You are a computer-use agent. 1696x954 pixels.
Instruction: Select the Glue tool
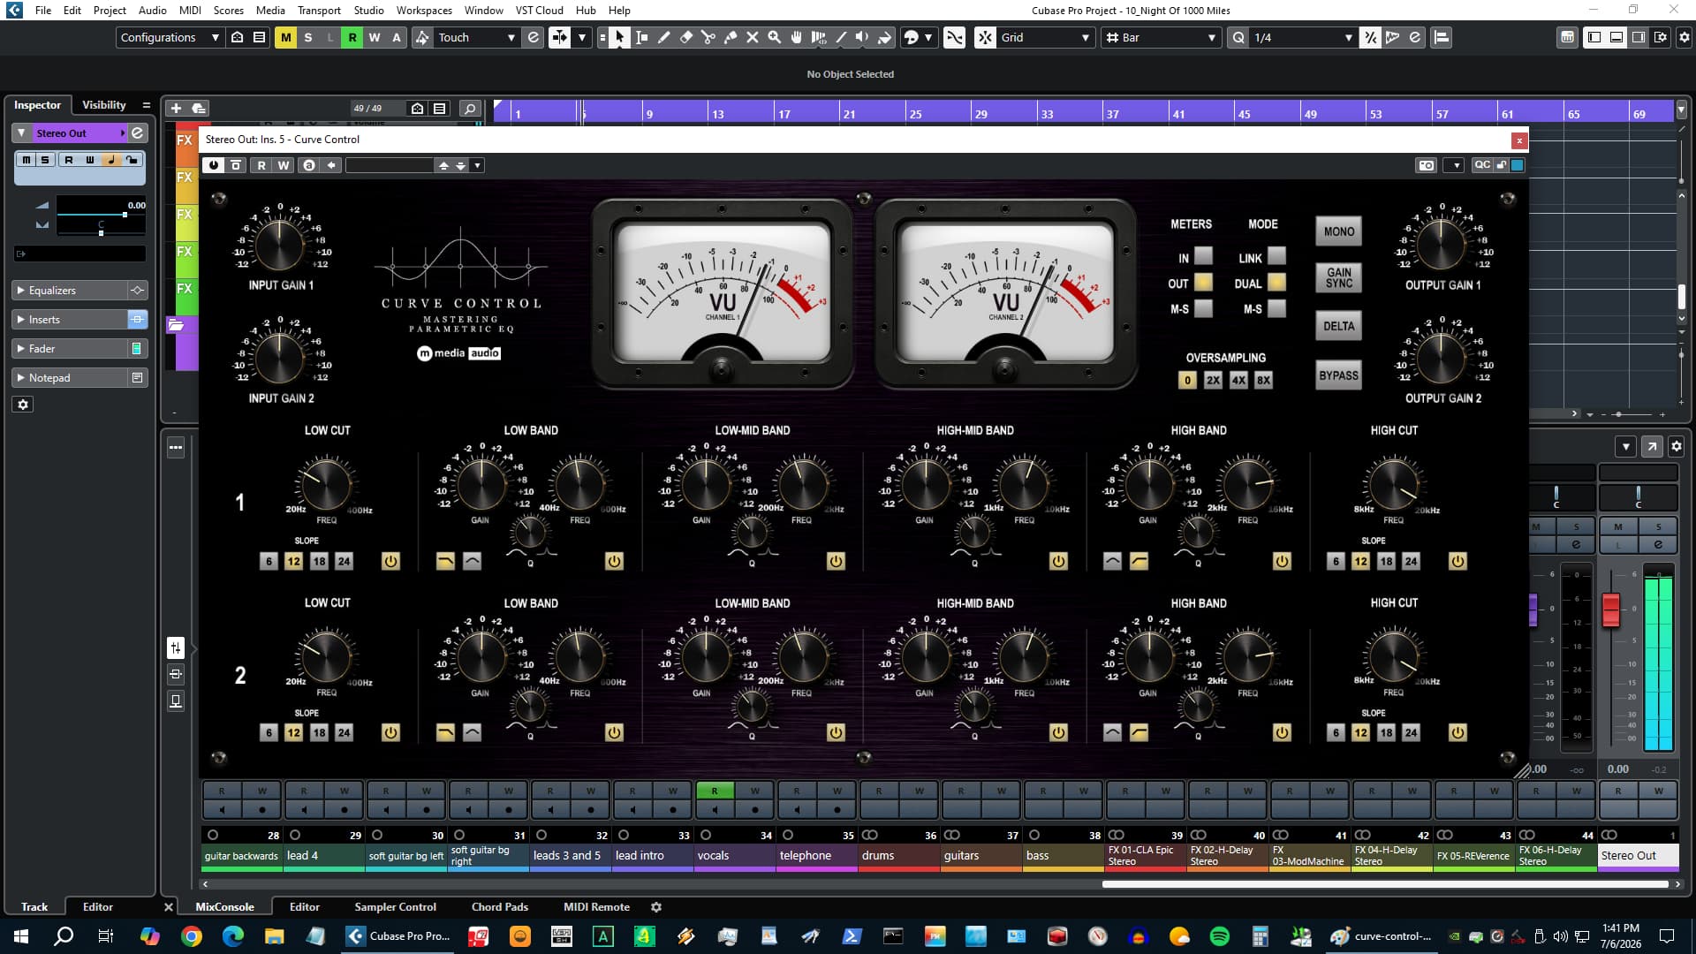coord(731,37)
